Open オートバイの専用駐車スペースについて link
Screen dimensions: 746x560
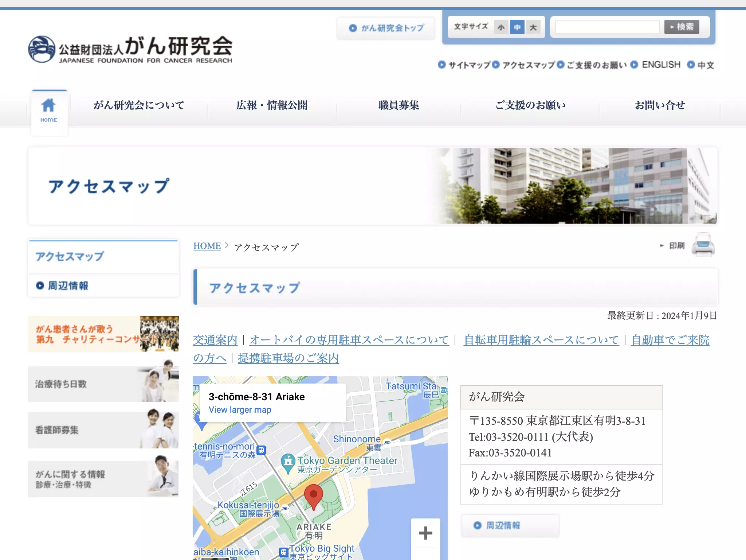pyautogui.click(x=349, y=340)
